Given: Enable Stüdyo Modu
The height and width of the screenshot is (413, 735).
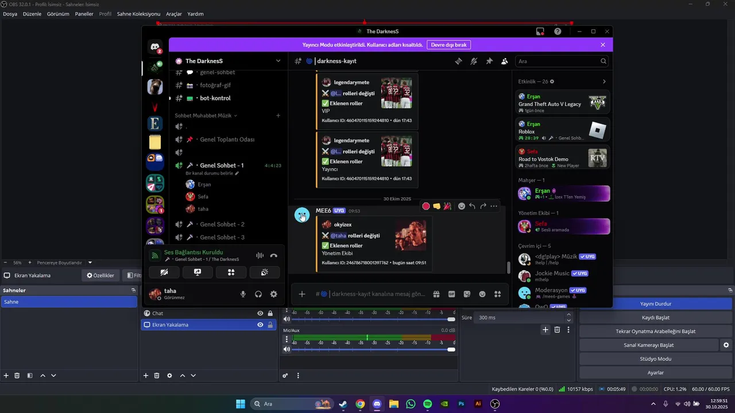Looking at the screenshot, I should click(x=655, y=359).
